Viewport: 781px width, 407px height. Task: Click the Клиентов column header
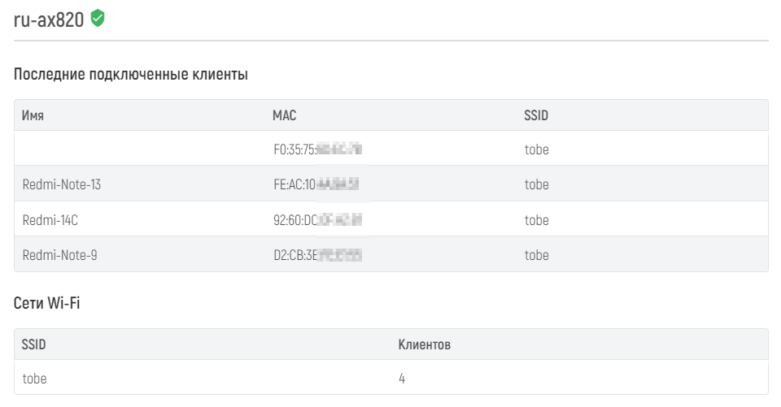tap(425, 344)
